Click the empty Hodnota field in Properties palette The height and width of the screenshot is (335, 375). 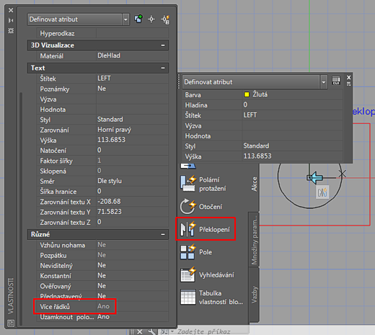click(133, 110)
